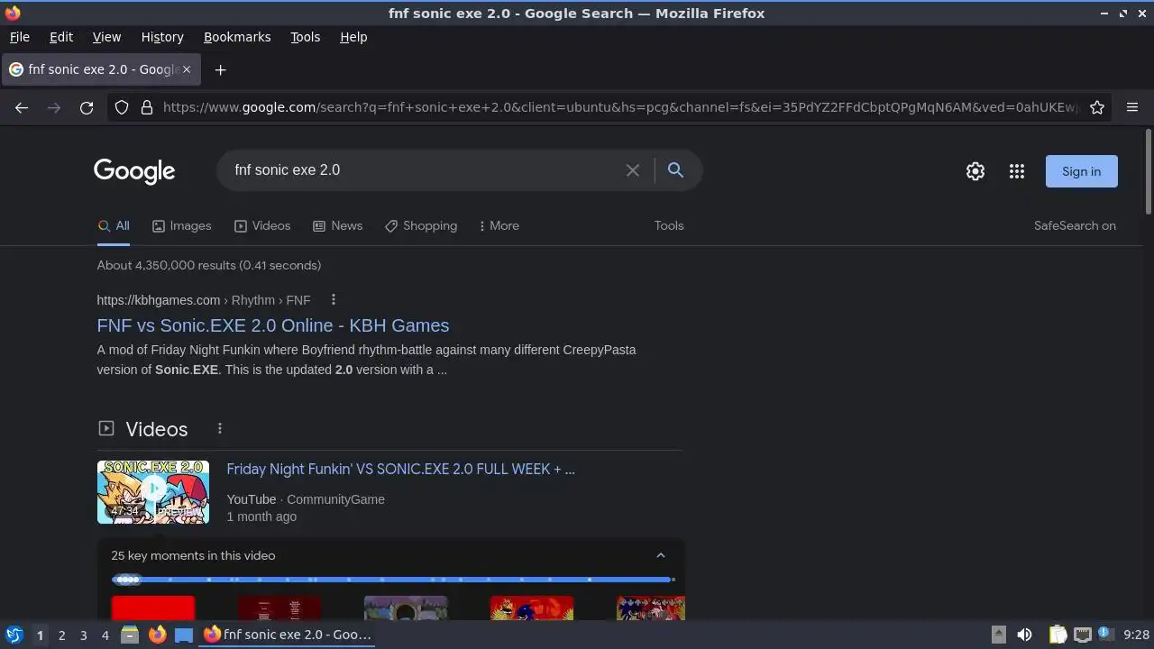Open Google quick settings gear
This screenshot has height=649, width=1154.
975,171
